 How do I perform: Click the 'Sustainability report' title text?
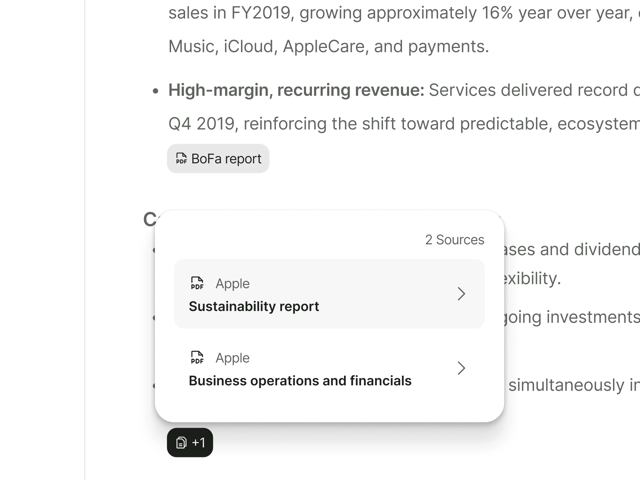click(254, 306)
